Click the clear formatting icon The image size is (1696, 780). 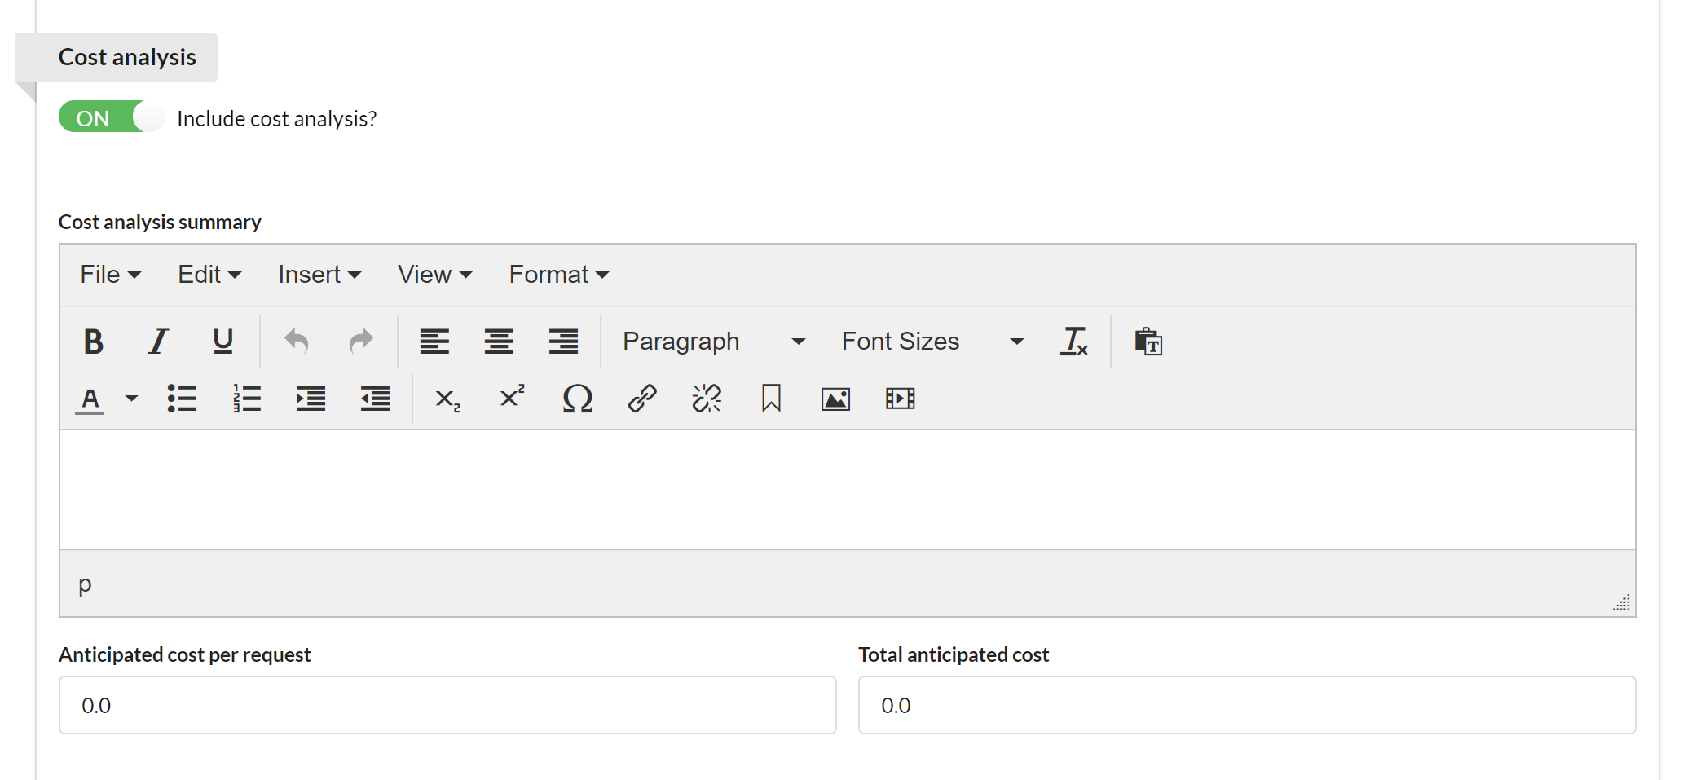click(x=1073, y=342)
